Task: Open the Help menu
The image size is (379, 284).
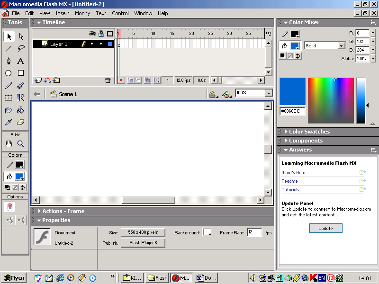Action: [x=162, y=13]
